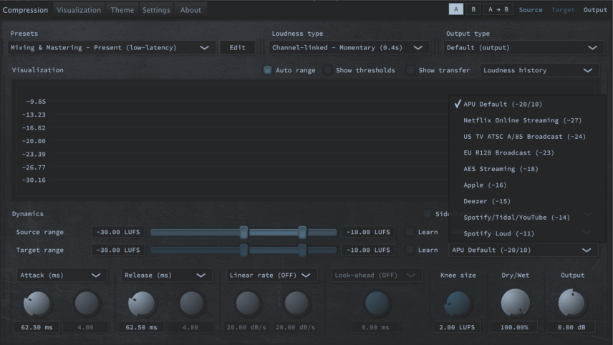Choose Spotify Loud (-11)

(x=527, y=233)
